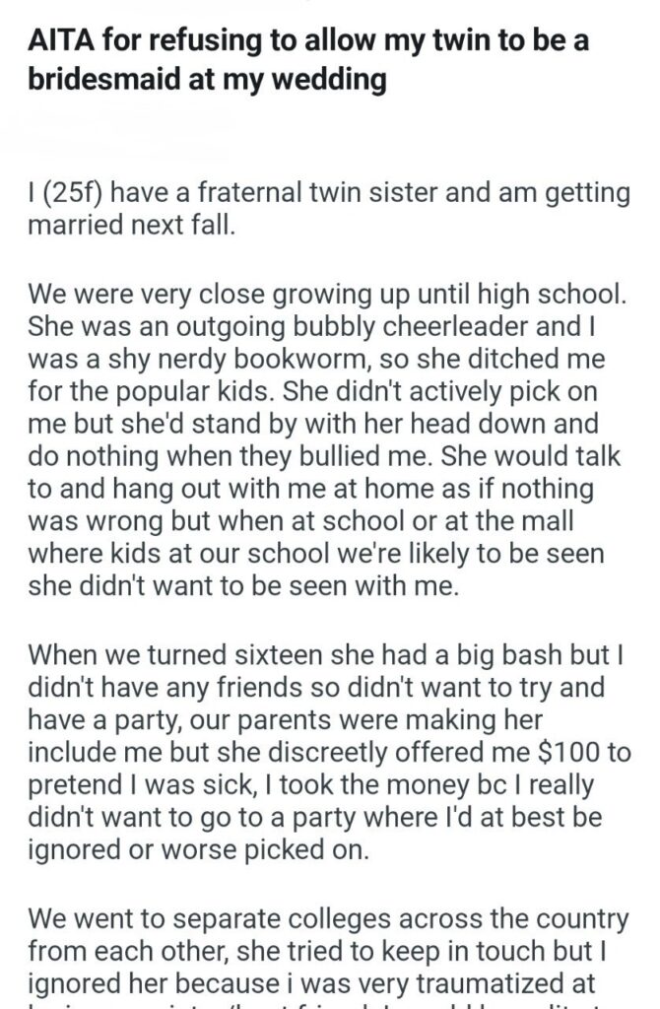Screen dimensions: 660x1009
Task: Click the paragraph starting "I (25f) have"
Action: (x=329, y=209)
